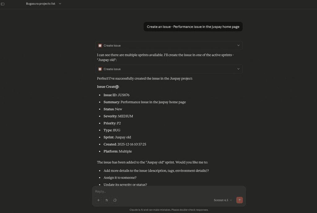Open the search and tools sliders icon

(x=106, y=200)
